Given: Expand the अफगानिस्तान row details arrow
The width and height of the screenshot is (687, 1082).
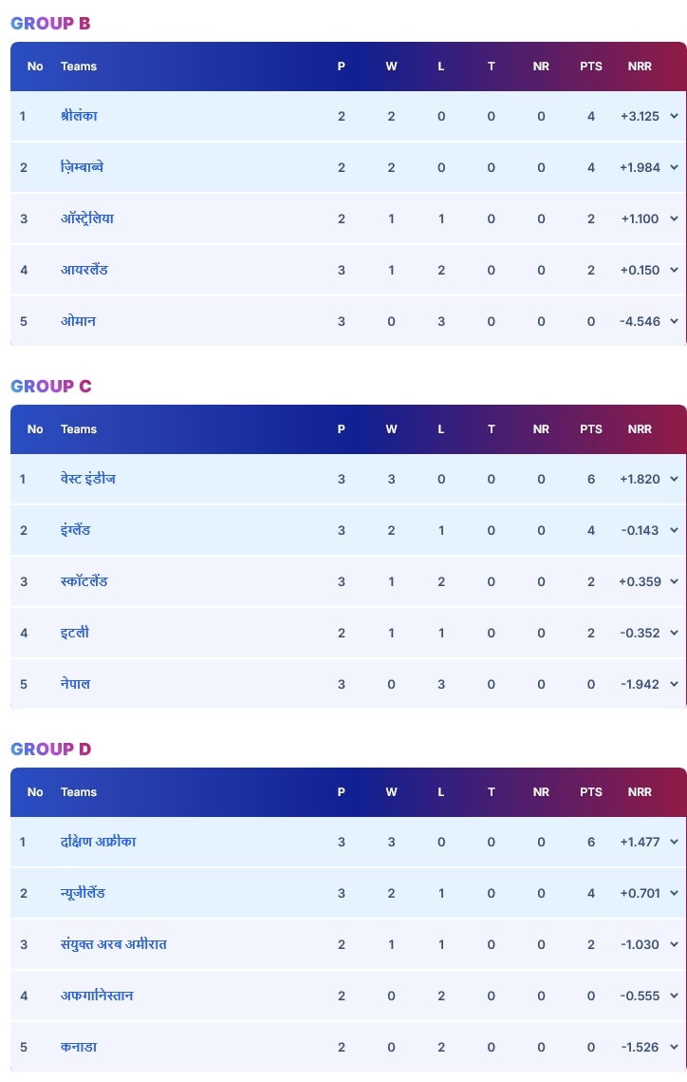Looking at the screenshot, I should 675,997.
